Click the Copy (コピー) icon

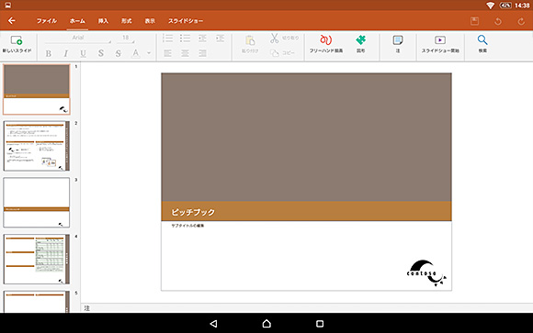275,53
